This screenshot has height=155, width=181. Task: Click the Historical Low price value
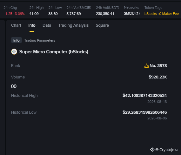click(x=144, y=112)
